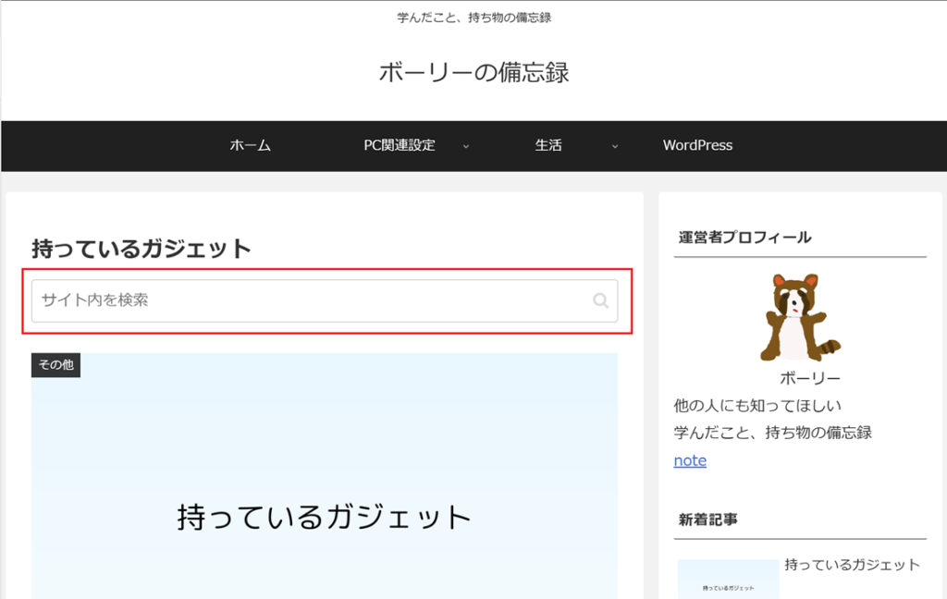Click the 運営者プロフィール sidebar heading
The image size is (947, 599).
pyautogui.click(x=744, y=238)
